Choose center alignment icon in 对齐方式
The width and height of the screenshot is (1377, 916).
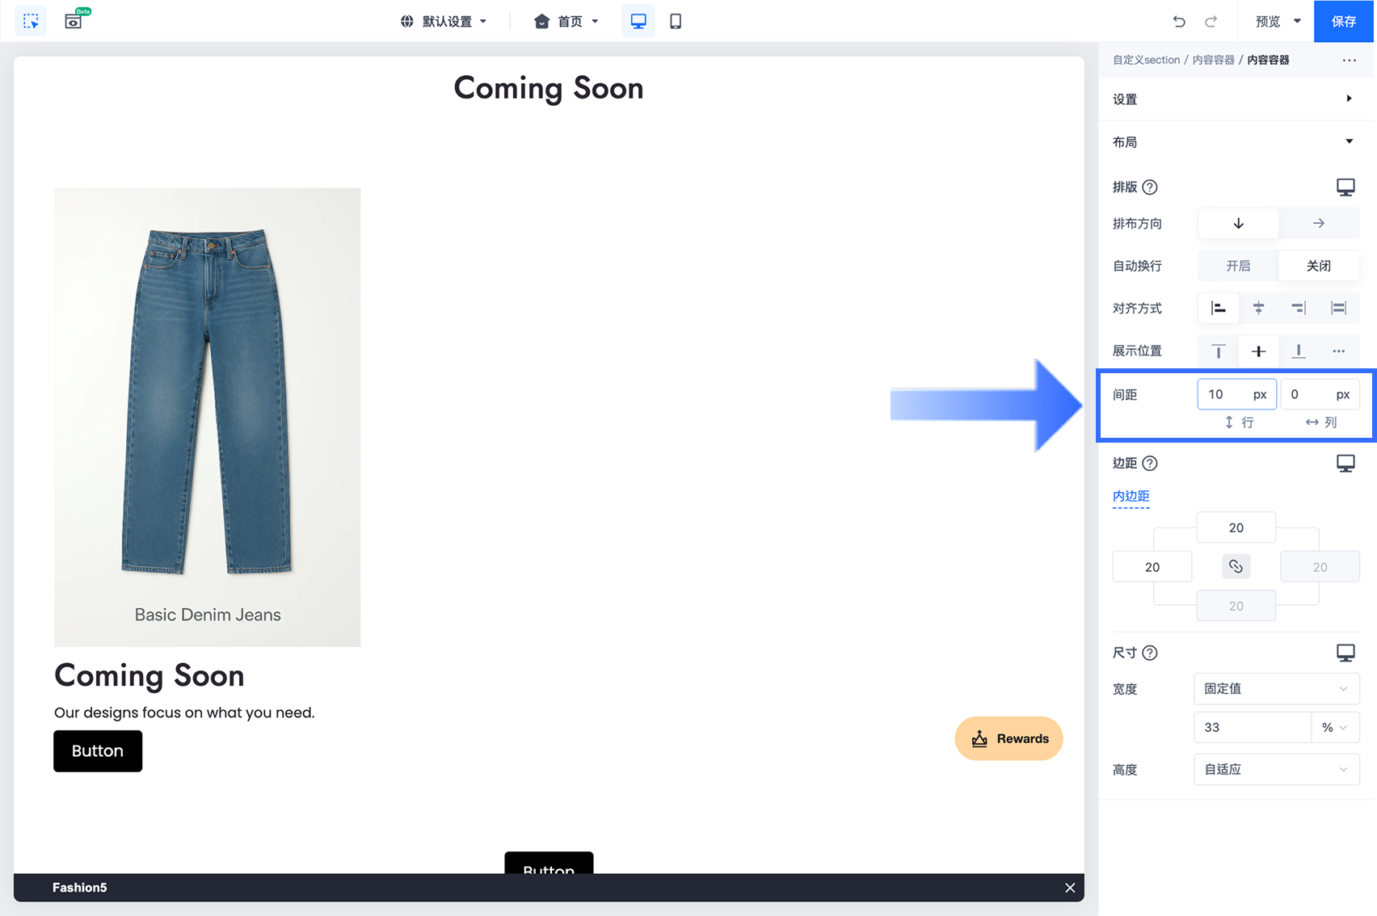coord(1258,308)
